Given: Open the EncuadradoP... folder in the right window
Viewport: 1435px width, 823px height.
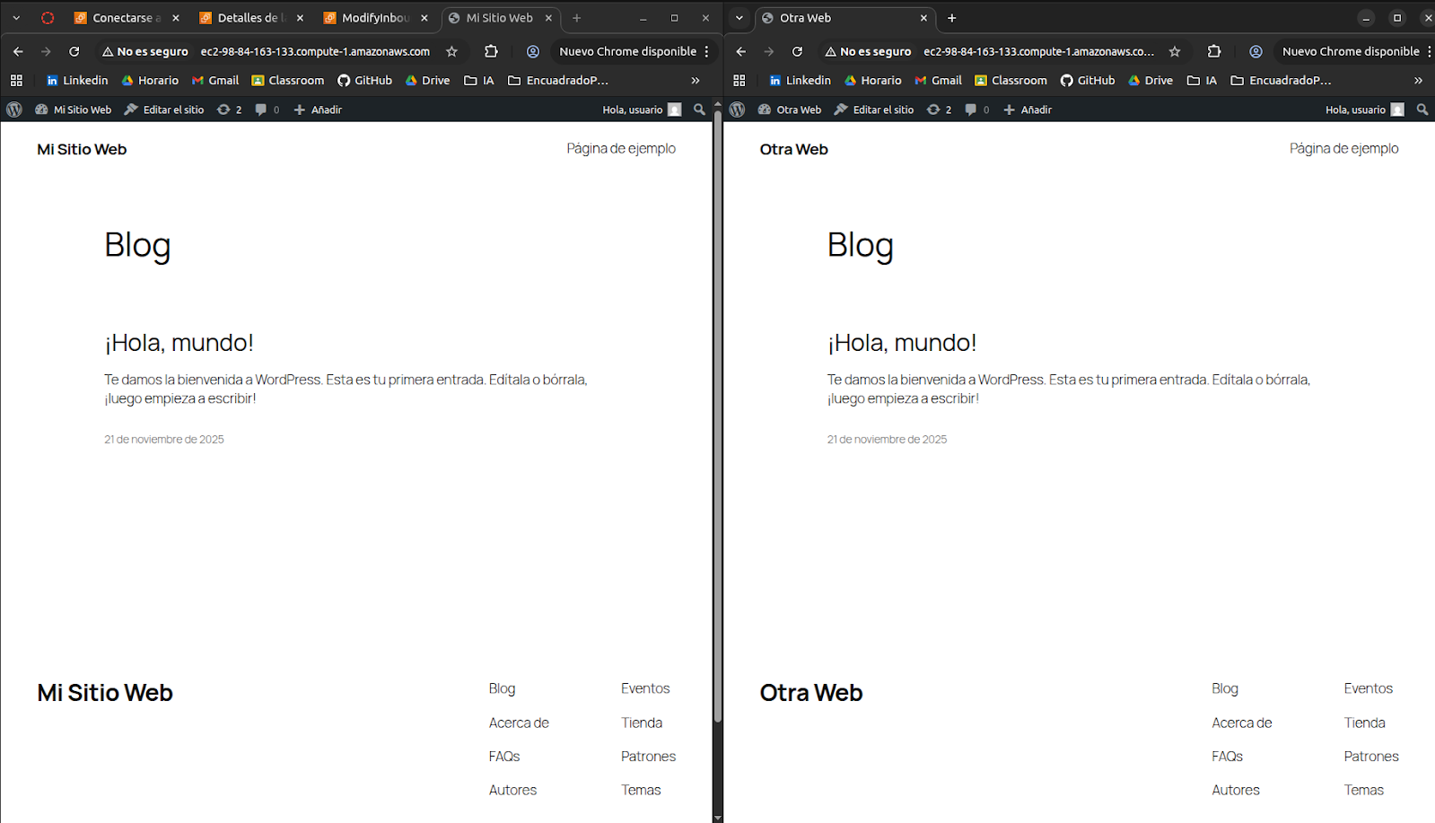Looking at the screenshot, I should [x=1281, y=81].
